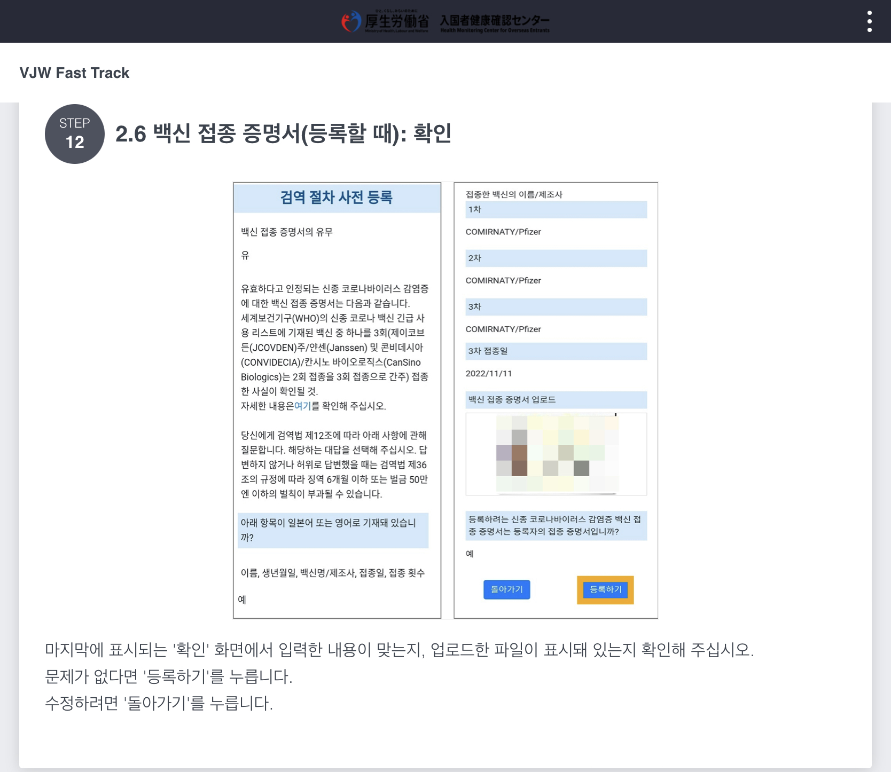Click the uploaded vaccine certificate thumbnail
Viewport: 891px width, 772px height.
point(557,454)
